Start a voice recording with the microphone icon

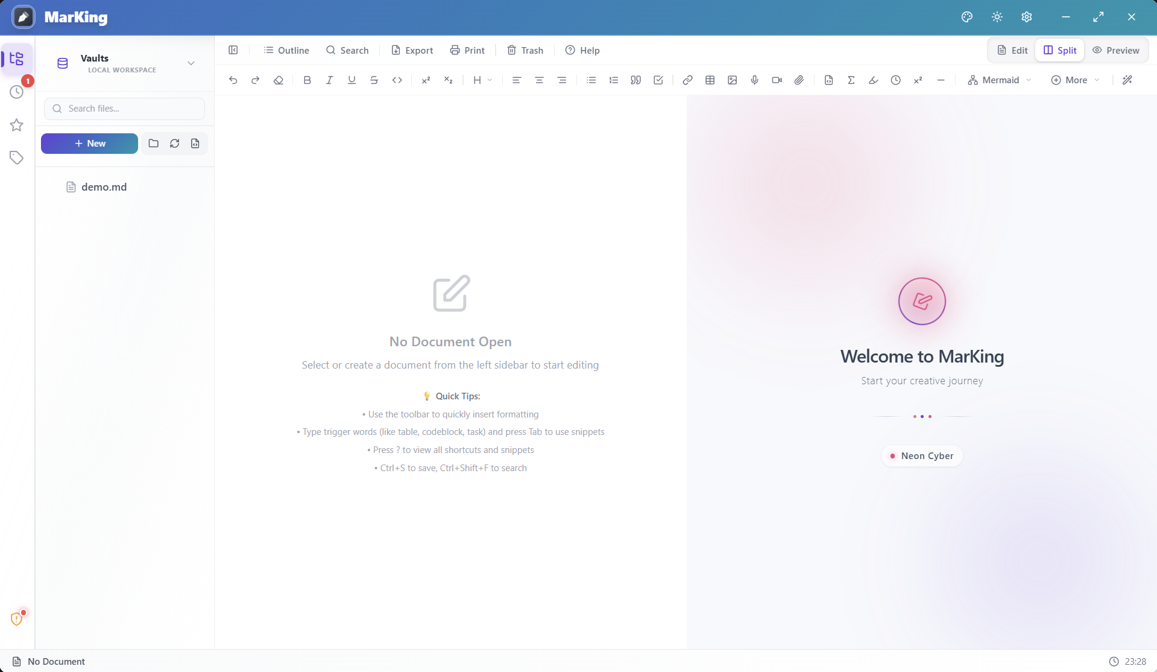[754, 80]
